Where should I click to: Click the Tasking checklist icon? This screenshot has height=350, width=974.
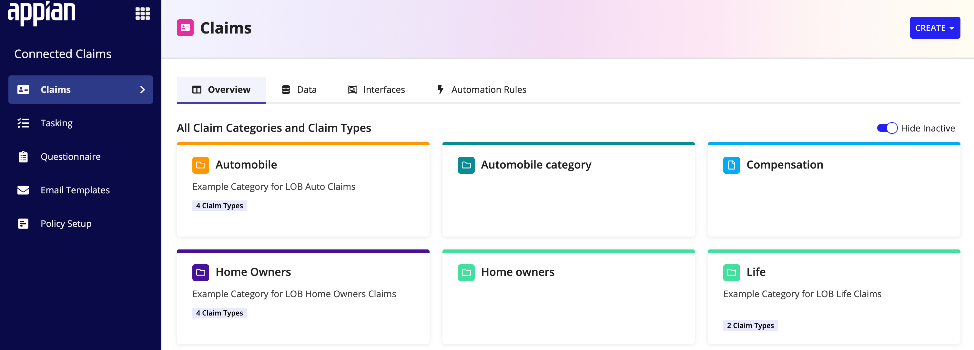point(24,123)
